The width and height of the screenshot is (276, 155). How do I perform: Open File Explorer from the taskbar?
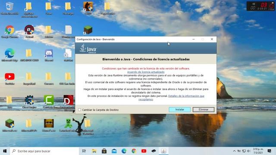click(x=94, y=151)
